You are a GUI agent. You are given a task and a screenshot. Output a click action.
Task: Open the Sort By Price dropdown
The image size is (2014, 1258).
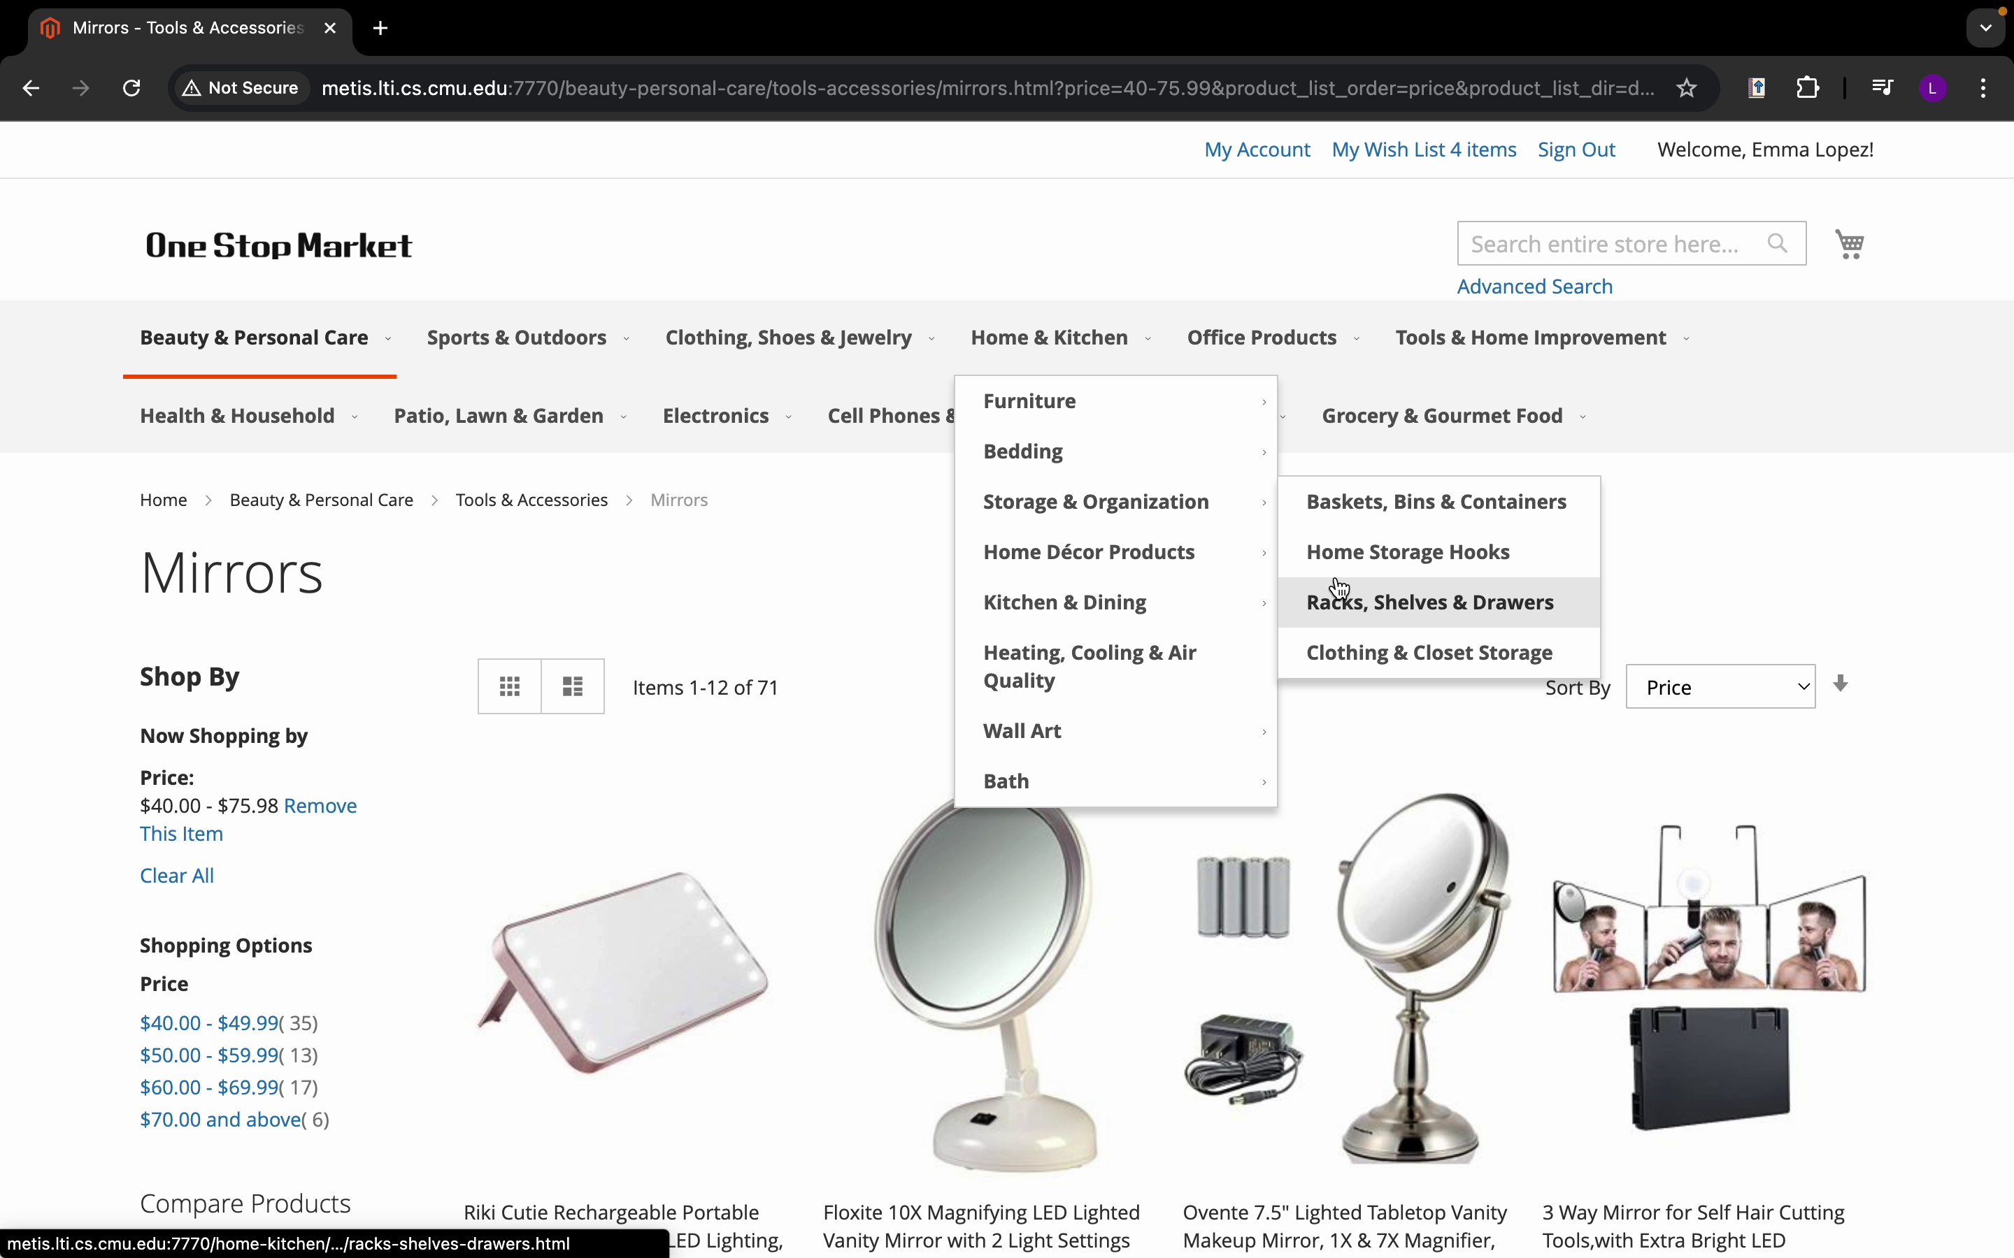click(x=1720, y=687)
